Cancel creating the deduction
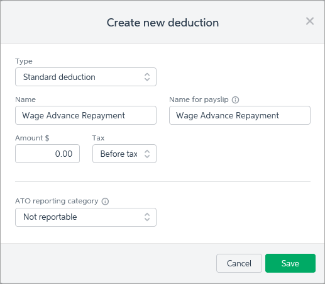 point(239,263)
